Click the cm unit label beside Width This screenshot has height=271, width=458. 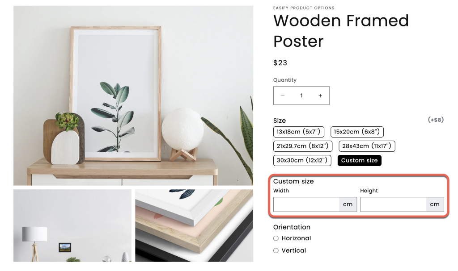(348, 204)
